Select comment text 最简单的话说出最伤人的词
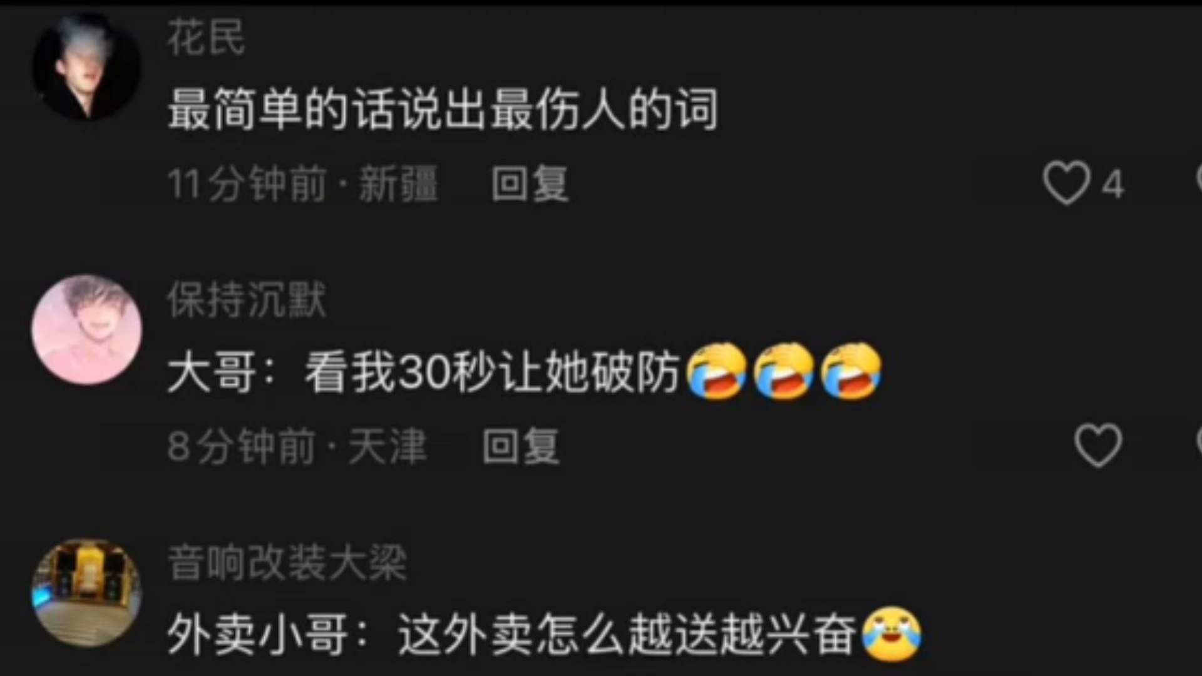This screenshot has width=1202, height=676. pyautogui.click(x=443, y=110)
